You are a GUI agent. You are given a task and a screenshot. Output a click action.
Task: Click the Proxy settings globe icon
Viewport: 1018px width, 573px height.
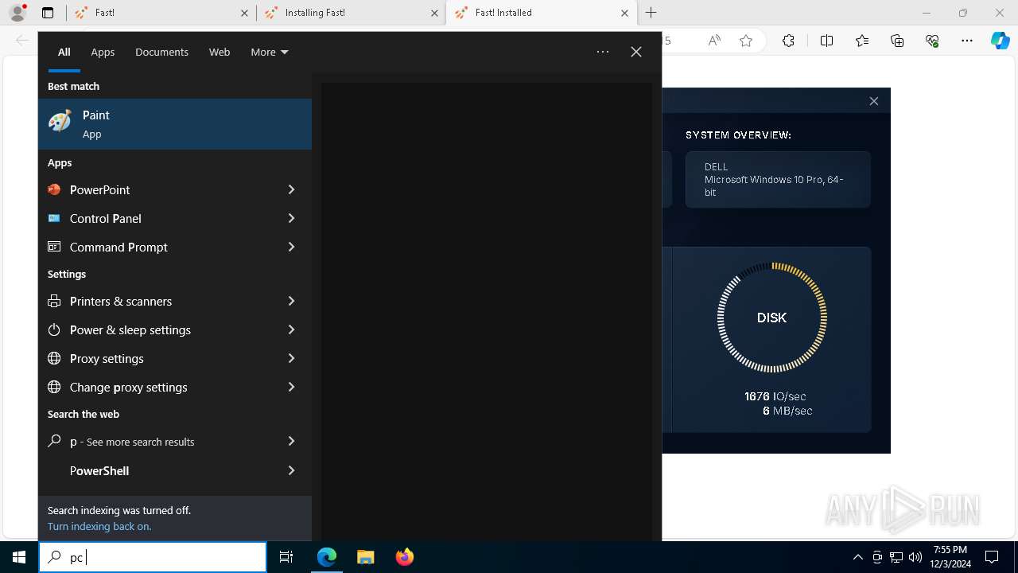pyautogui.click(x=54, y=358)
